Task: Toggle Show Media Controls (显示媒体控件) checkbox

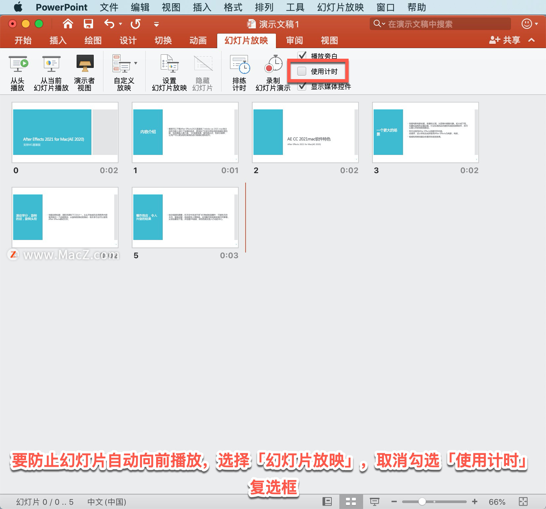Action: click(x=302, y=86)
